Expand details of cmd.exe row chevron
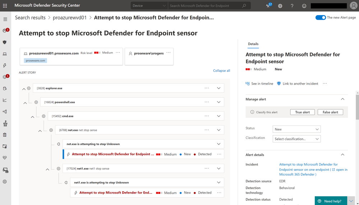Viewport: 359px width, 205px height. (218, 116)
